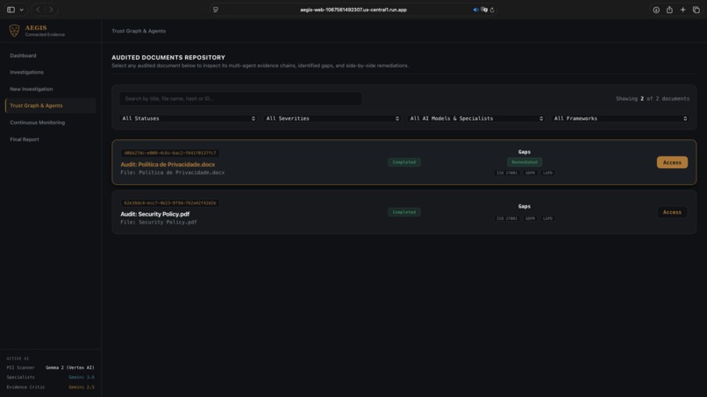Toggle the Safari sidebar icon

point(11,10)
